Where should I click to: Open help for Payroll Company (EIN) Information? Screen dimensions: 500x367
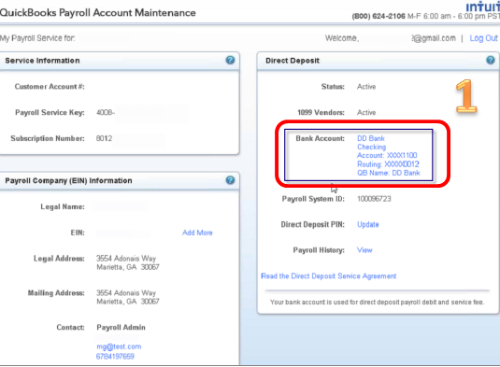(x=230, y=180)
